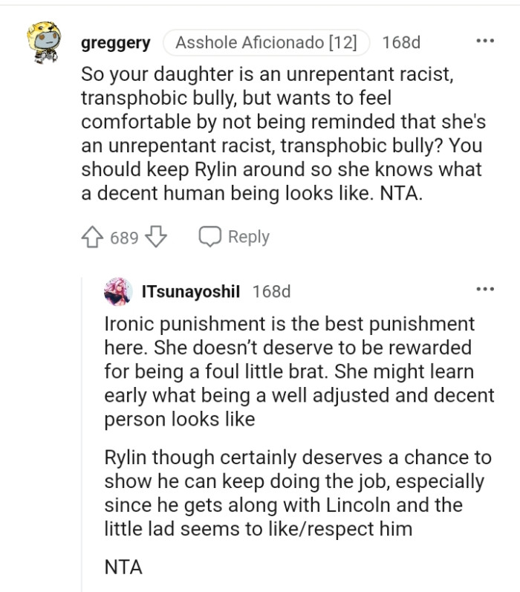Tap the 168d timestamp next to ITsunayoshiI
Viewport: 520px width, 592px height.
pyautogui.click(x=272, y=291)
